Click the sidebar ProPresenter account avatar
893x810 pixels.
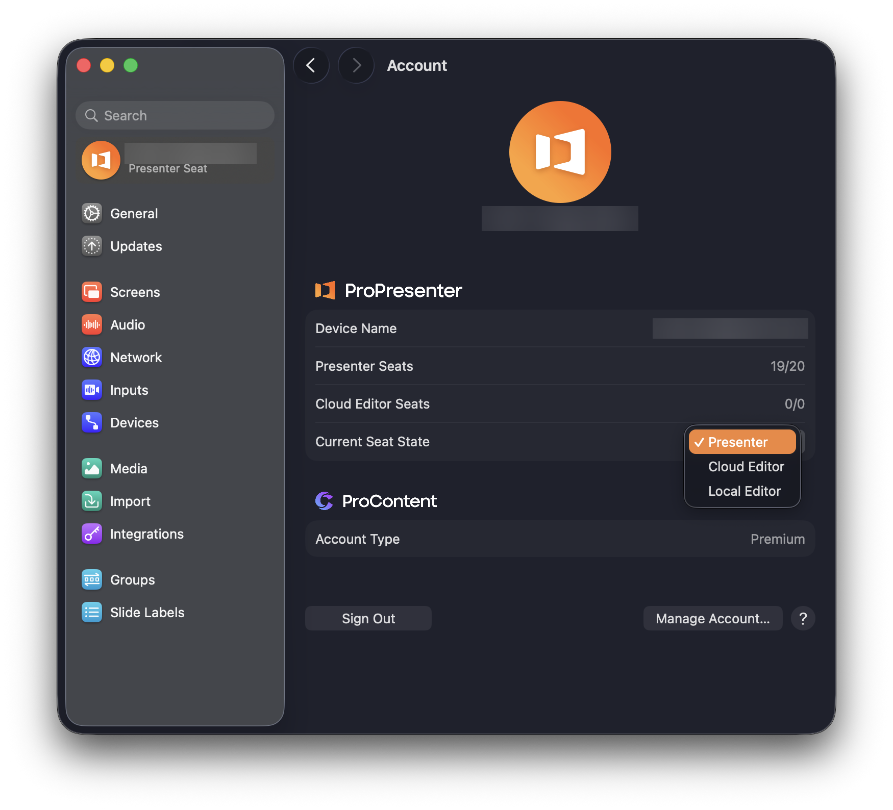click(101, 160)
